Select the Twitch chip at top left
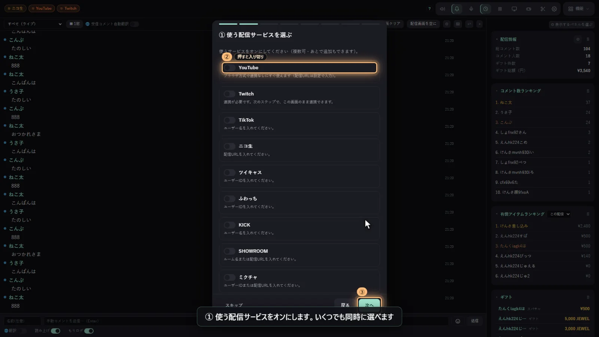Screen dimensions: 599x337 [x=69, y=8]
